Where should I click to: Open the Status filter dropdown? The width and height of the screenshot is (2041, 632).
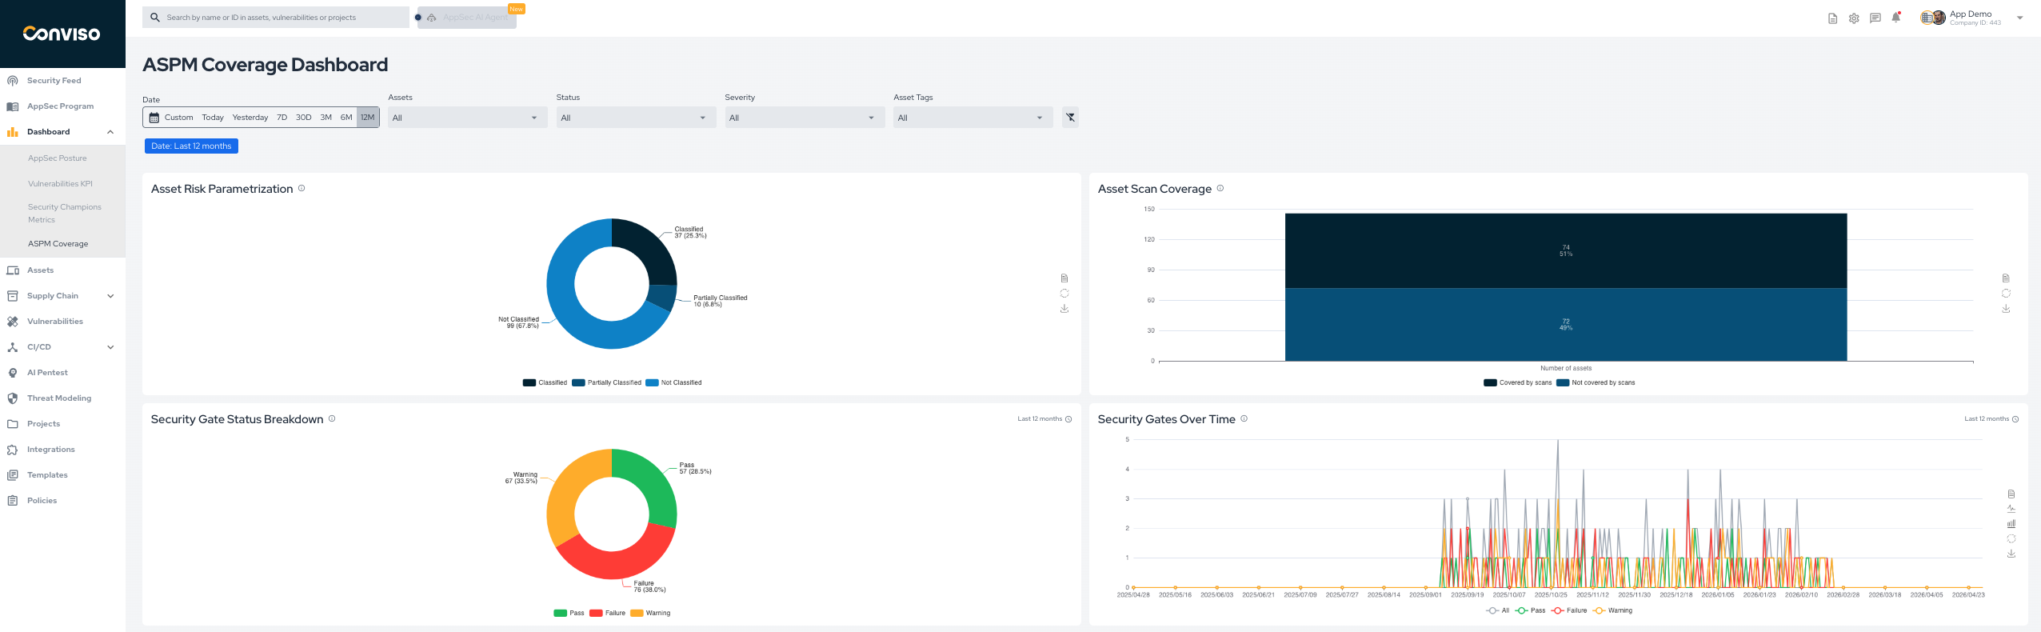coord(636,118)
